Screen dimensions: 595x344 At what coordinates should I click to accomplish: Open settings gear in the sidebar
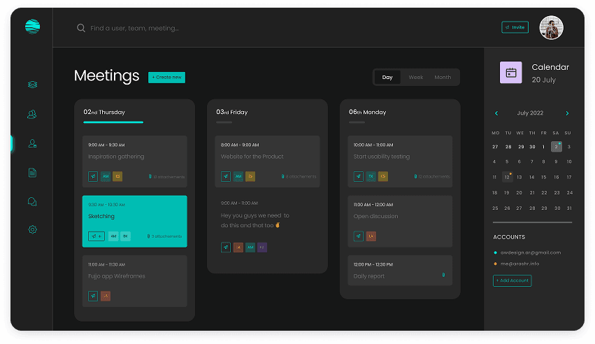pyautogui.click(x=32, y=230)
